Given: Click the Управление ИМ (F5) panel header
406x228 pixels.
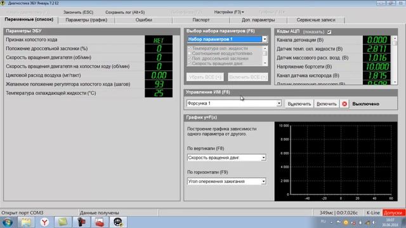Looking at the screenshot, I should [x=291, y=92].
